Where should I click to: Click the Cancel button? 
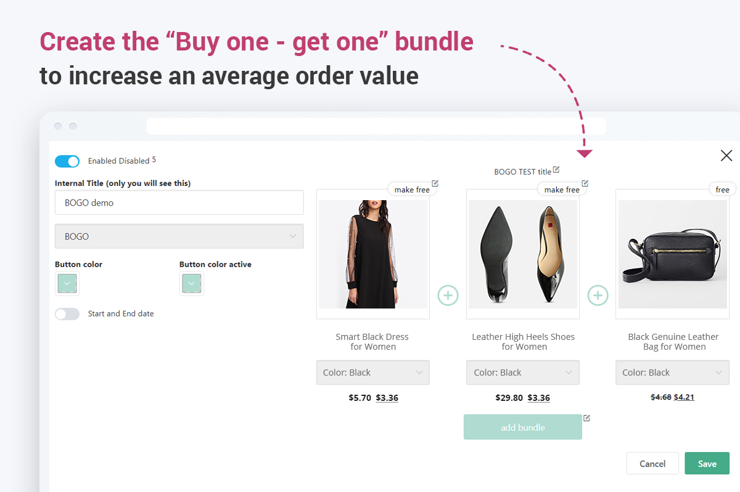click(652, 464)
